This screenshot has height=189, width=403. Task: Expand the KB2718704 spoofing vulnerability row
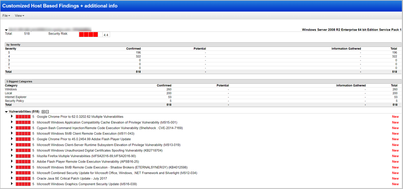[12, 150]
